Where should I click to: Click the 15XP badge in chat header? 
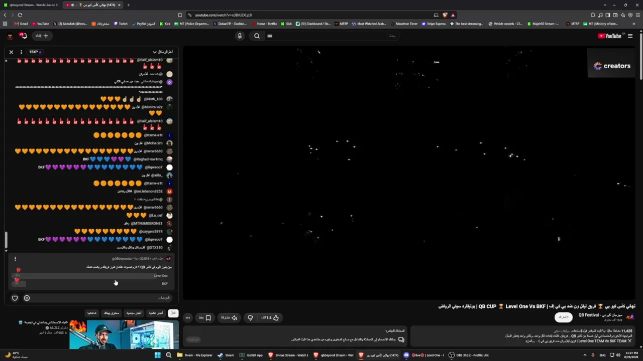click(35, 52)
